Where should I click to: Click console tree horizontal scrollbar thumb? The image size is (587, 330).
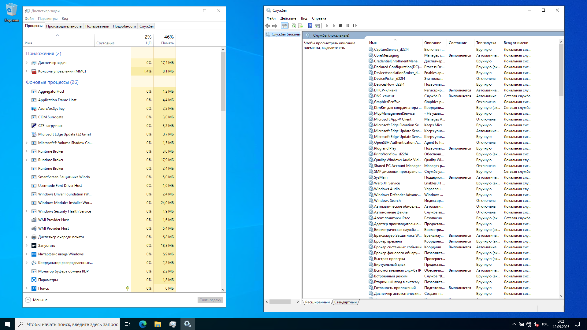[280, 302]
